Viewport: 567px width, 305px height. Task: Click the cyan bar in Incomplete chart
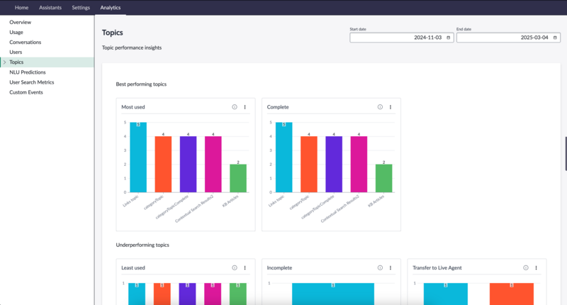coord(333,294)
